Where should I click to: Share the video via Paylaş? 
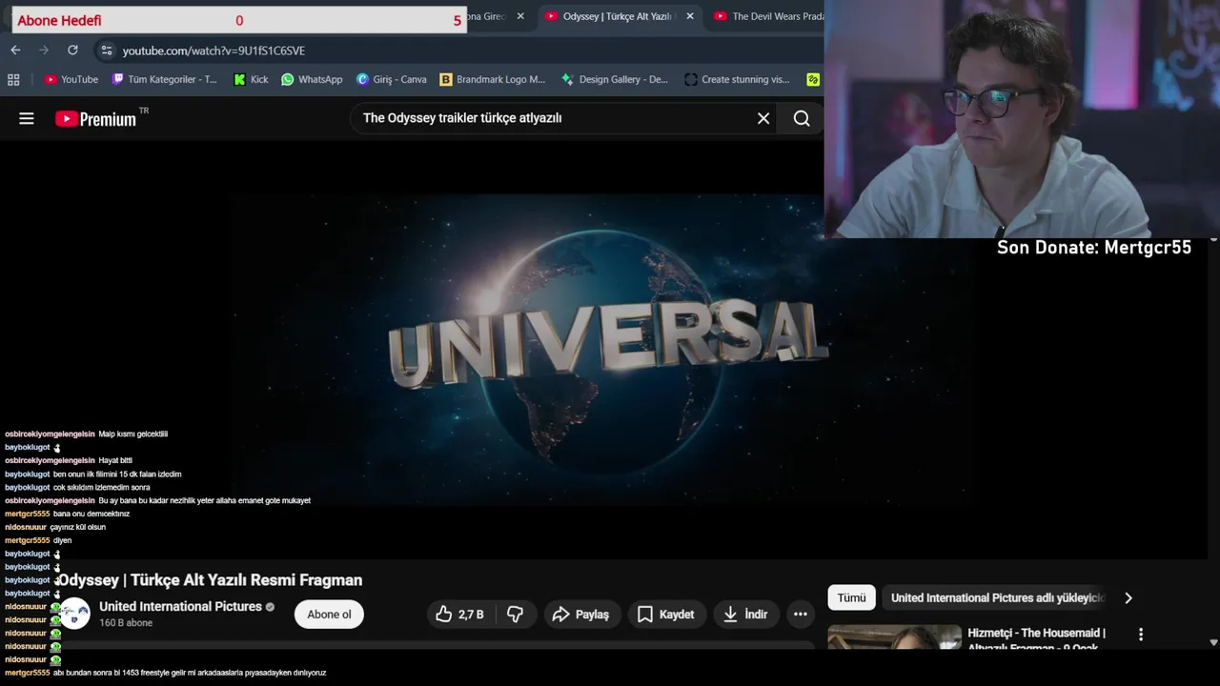point(580,615)
